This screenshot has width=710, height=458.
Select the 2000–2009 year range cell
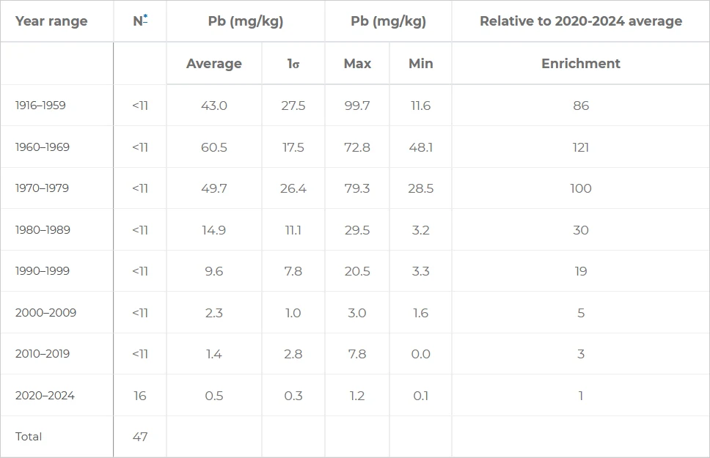pos(45,313)
